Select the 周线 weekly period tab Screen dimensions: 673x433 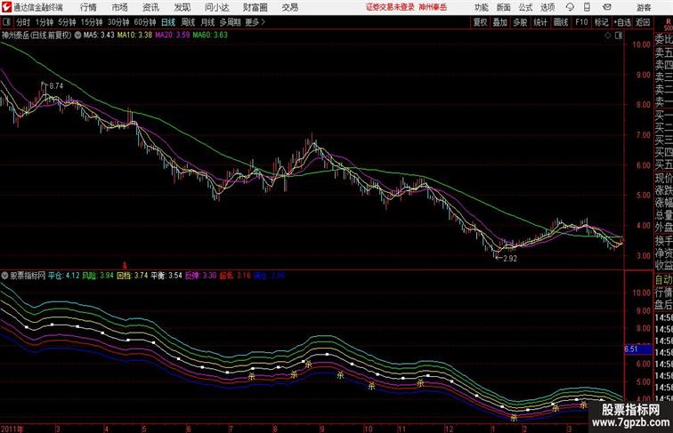coord(188,22)
